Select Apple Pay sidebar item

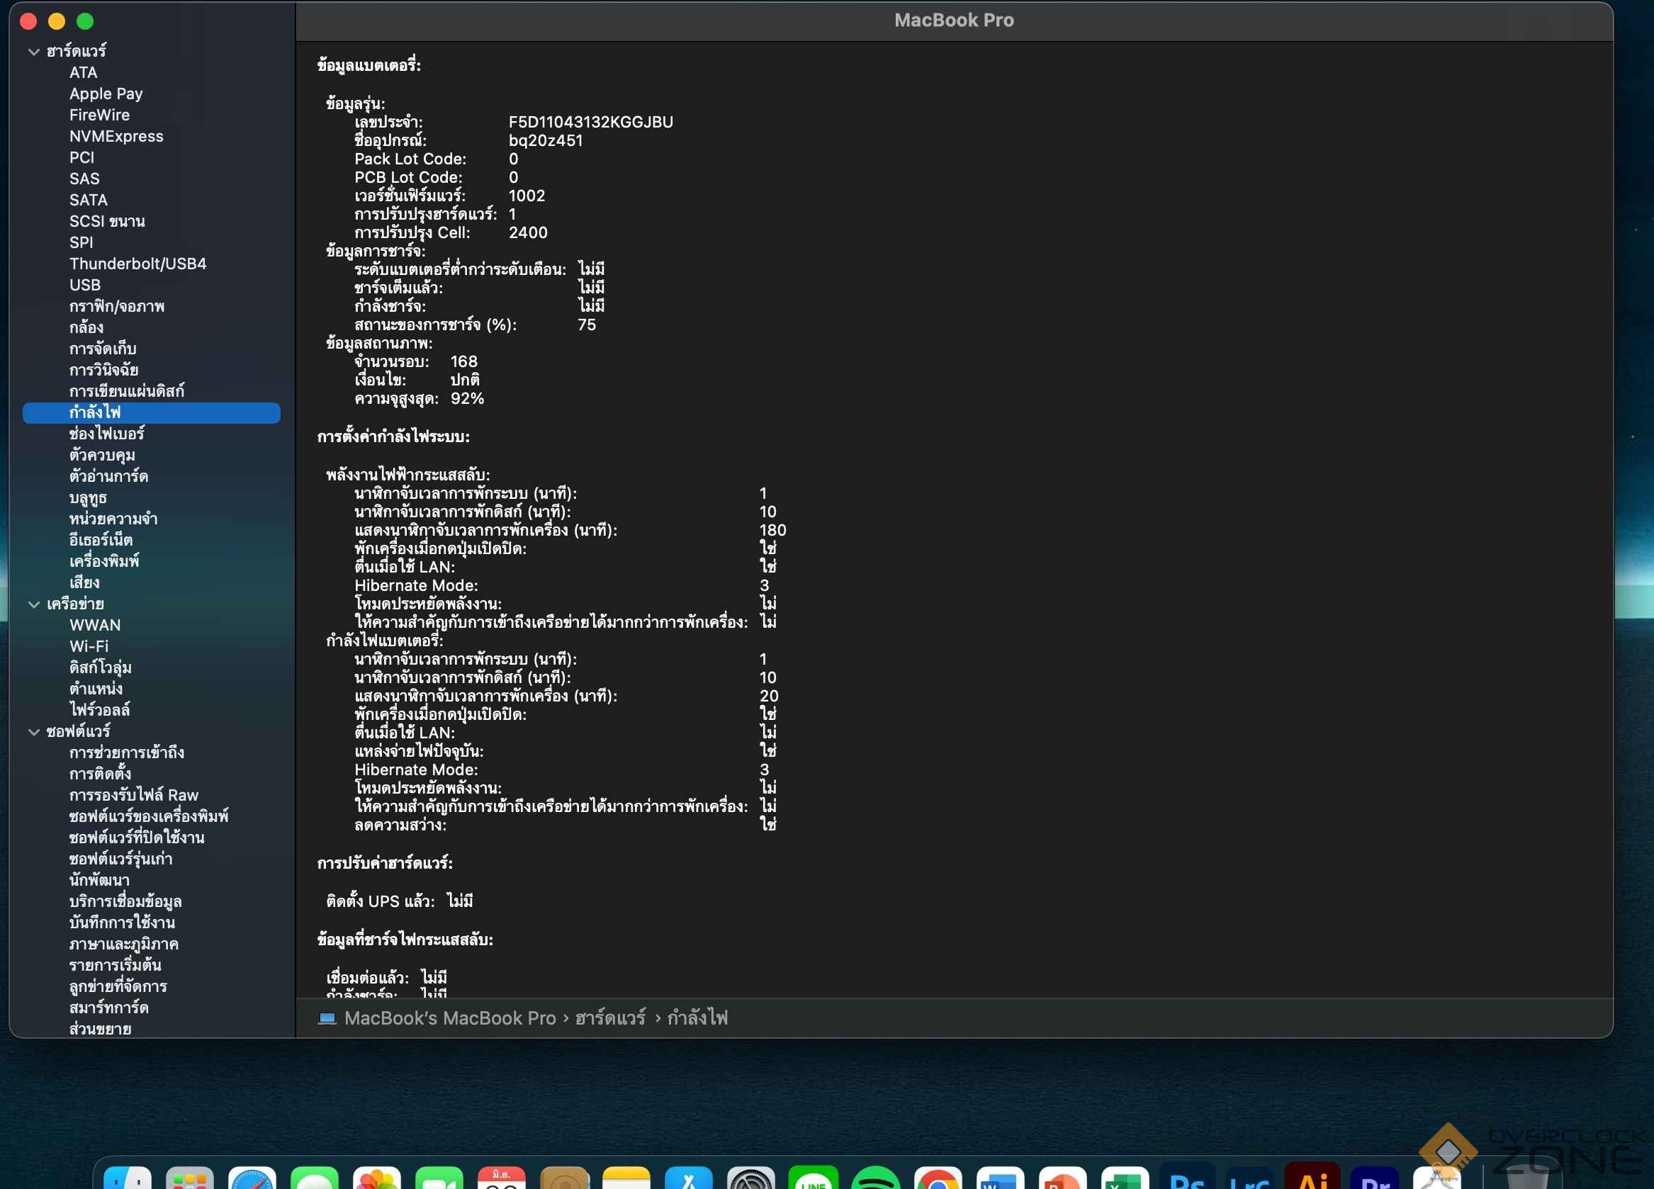pyautogui.click(x=106, y=94)
